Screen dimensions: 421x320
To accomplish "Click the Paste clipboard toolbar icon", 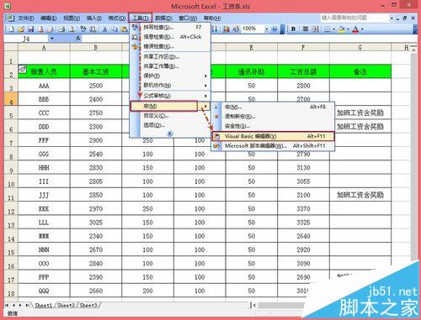I will pos(124,29).
